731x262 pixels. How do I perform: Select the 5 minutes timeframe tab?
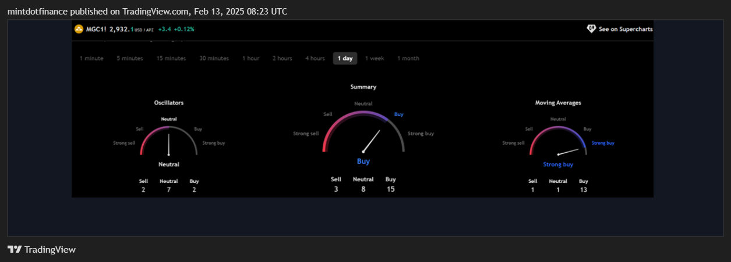[x=130, y=58]
